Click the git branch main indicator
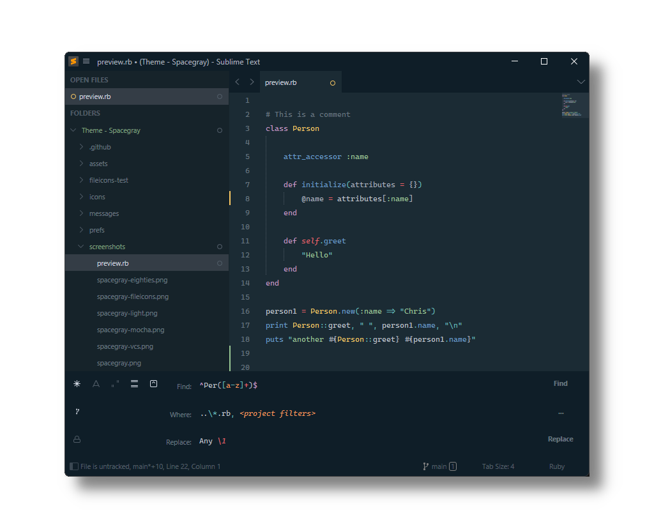654x529 pixels. pos(434,466)
